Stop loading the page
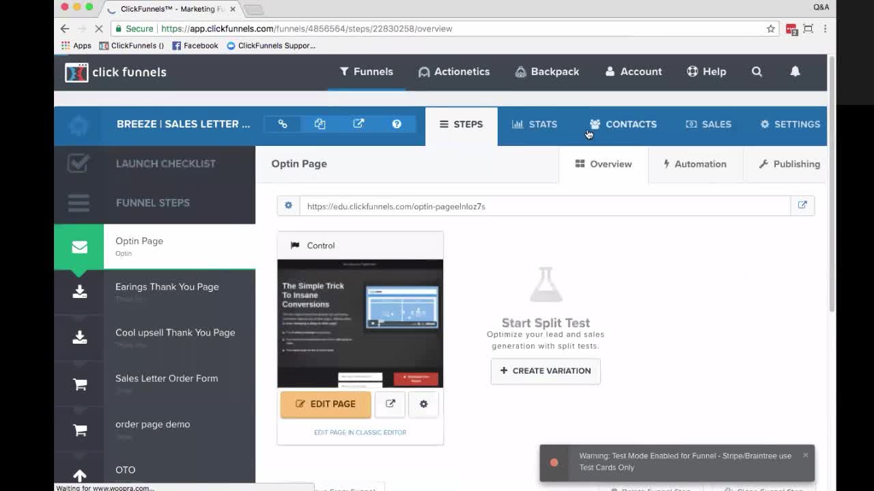Image resolution: width=874 pixels, height=491 pixels. [99, 29]
